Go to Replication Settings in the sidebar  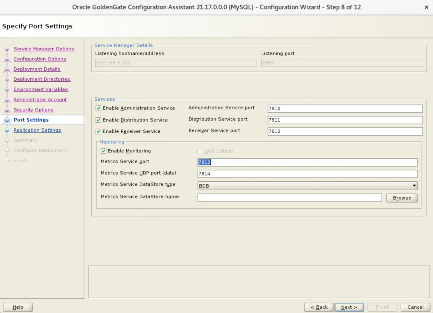[x=37, y=130]
